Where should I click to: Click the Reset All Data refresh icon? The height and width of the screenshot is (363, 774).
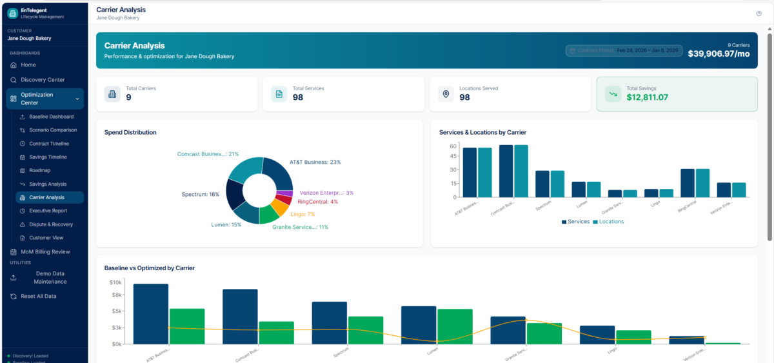click(14, 296)
